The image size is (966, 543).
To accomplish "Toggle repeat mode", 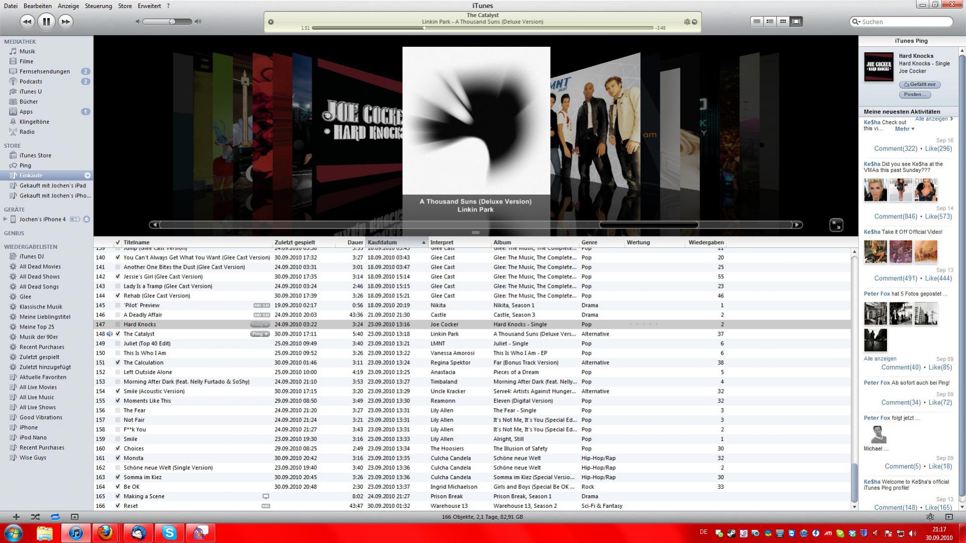I will (55, 517).
